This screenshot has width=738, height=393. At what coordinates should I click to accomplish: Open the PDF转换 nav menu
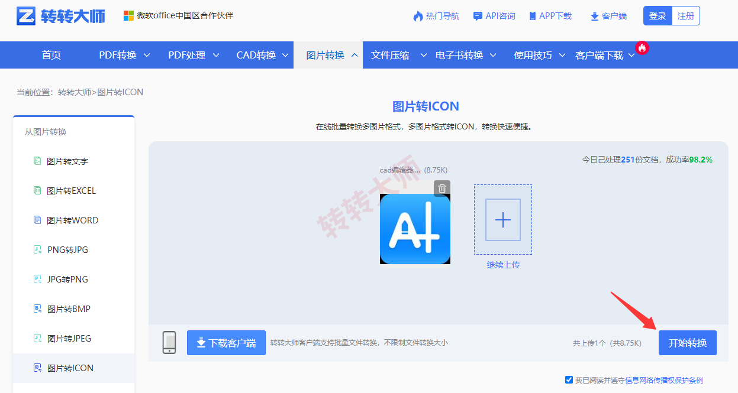(x=118, y=55)
